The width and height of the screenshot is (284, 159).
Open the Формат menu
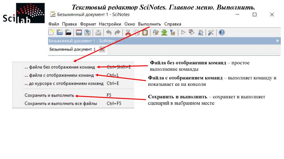tap(88, 24)
